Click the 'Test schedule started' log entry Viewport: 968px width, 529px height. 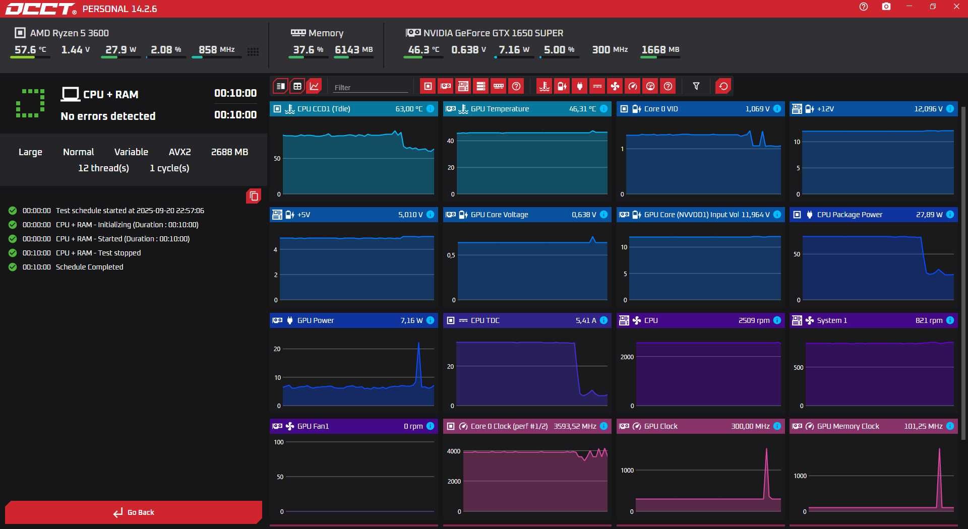(130, 211)
